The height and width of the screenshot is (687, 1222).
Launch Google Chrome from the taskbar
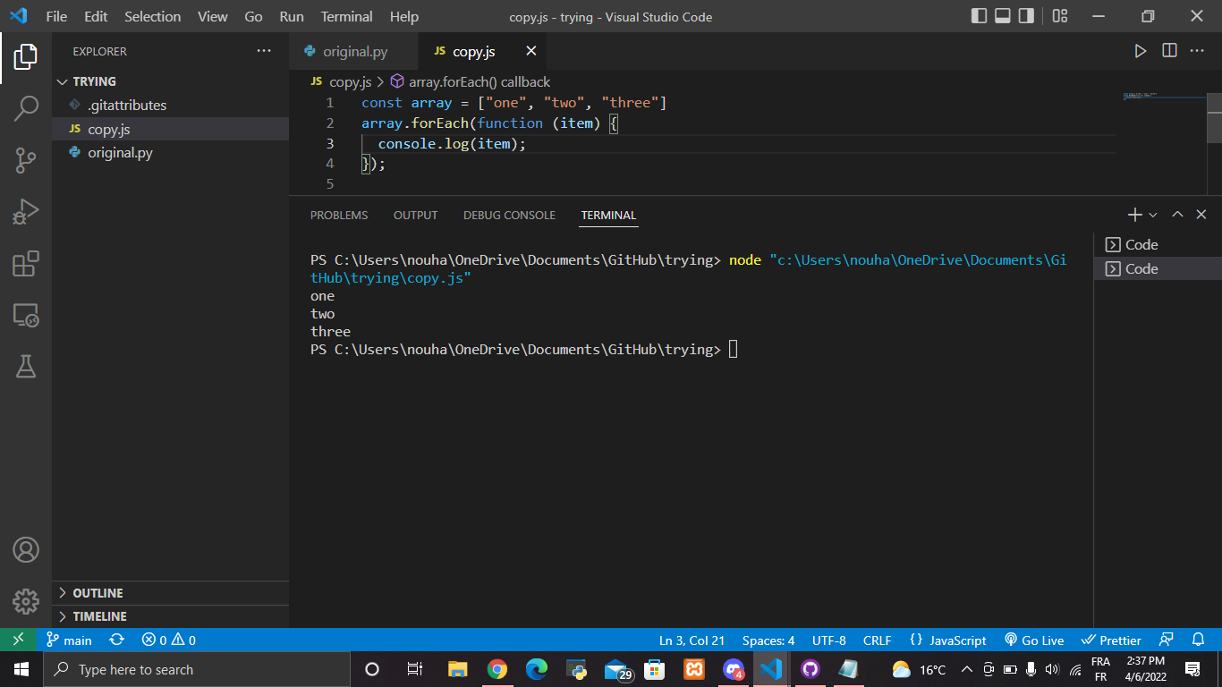(x=498, y=668)
